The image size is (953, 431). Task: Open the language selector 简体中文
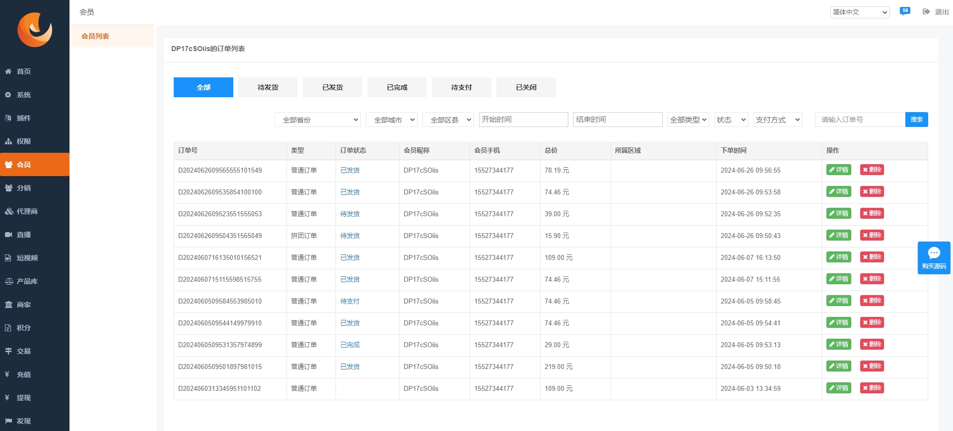pos(860,12)
